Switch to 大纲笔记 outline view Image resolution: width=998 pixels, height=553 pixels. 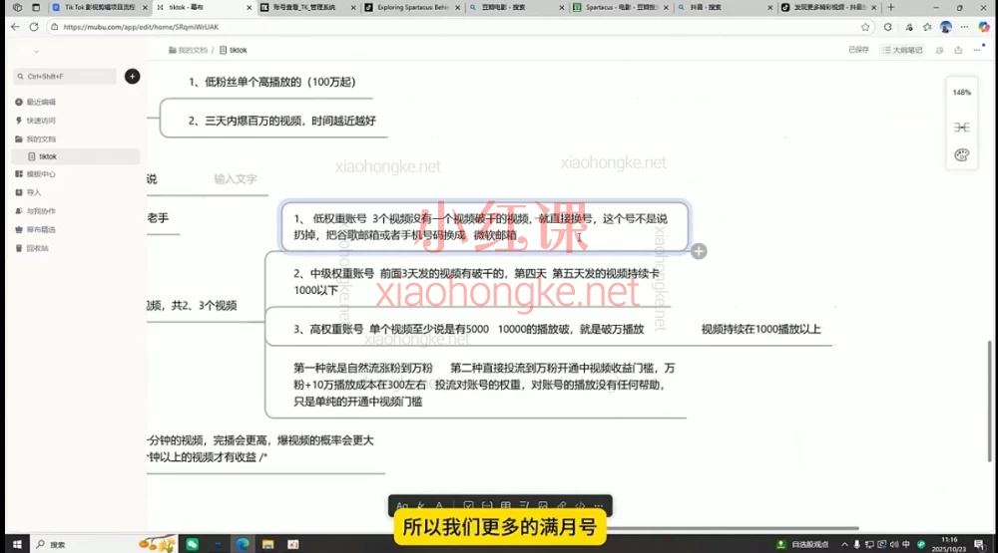click(902, 50)
